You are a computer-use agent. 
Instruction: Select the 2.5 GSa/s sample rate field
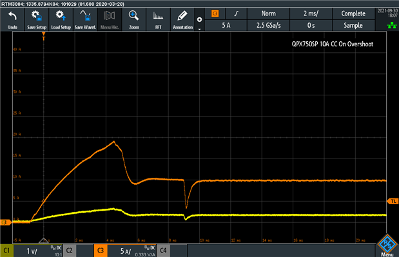[x=268, y=25]
